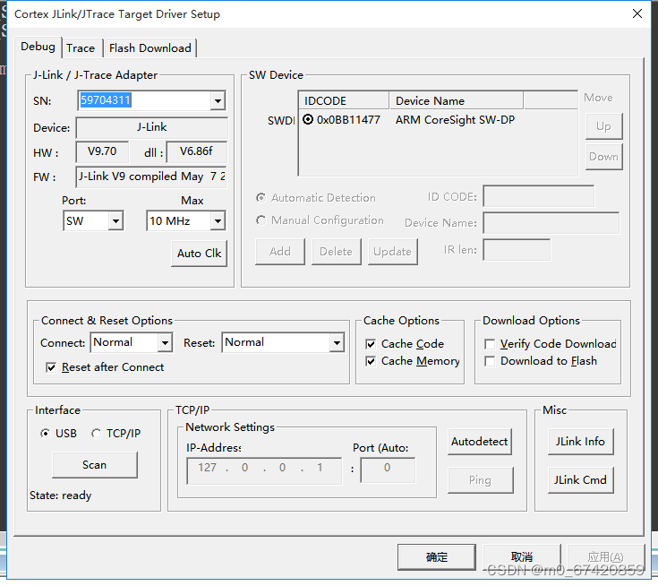Screen dimensions: 658x586
Task: Switch to the Debug tab
Action: click(38, 47)
